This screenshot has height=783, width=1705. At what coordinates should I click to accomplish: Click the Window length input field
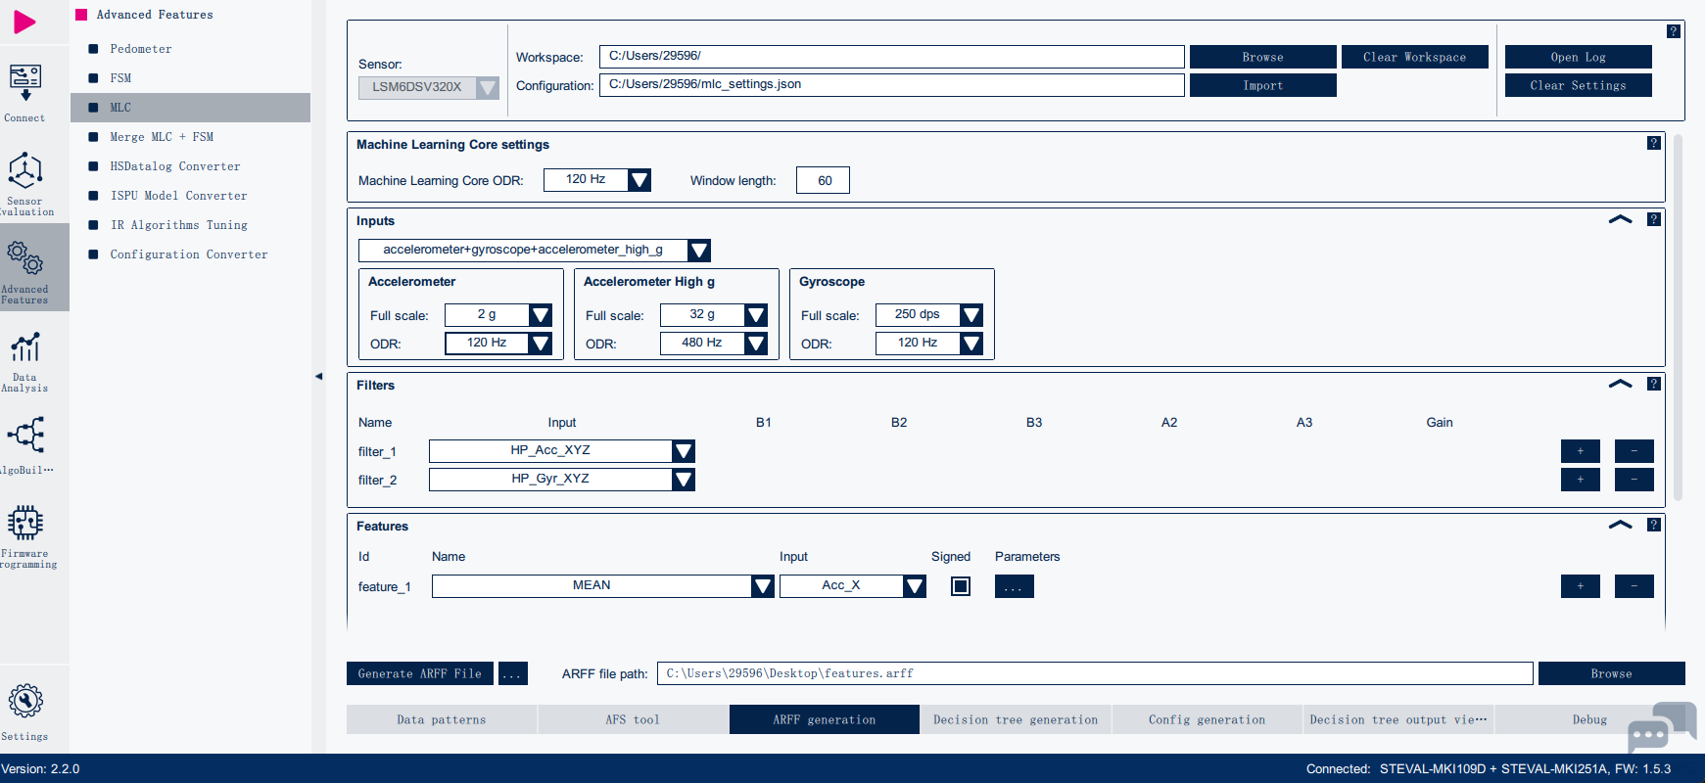tap(823, 180)
